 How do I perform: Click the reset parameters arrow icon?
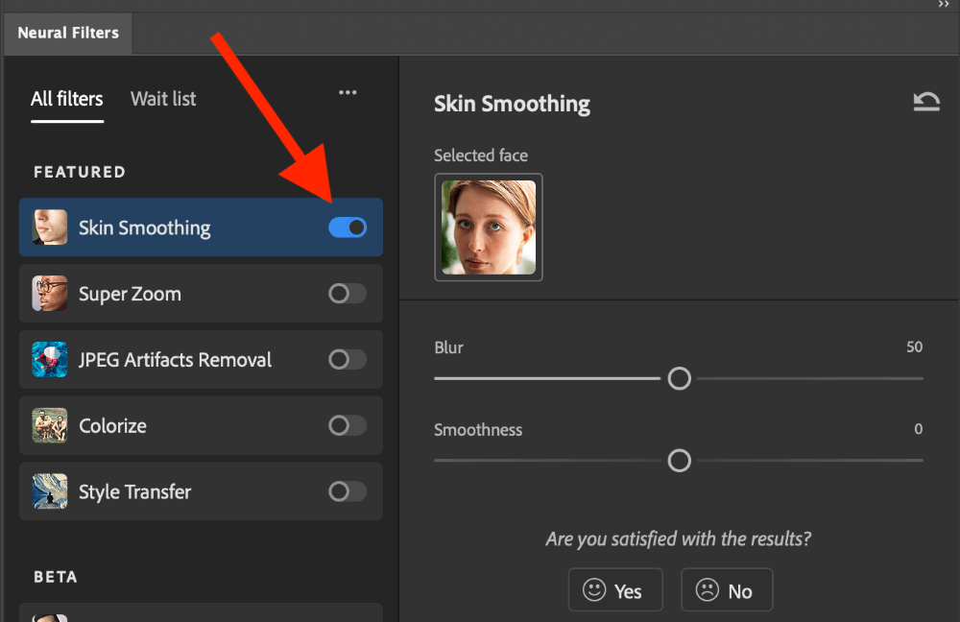(925, 103)
